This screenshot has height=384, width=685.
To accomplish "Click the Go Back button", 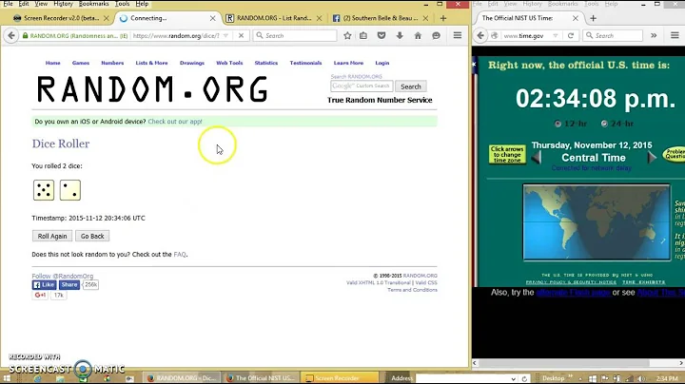I will point(92,236).
